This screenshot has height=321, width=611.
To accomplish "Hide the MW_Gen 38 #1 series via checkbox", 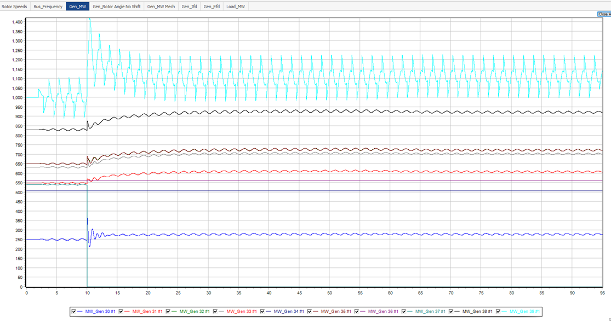I will pyautogui.click(x=451, y=311).
